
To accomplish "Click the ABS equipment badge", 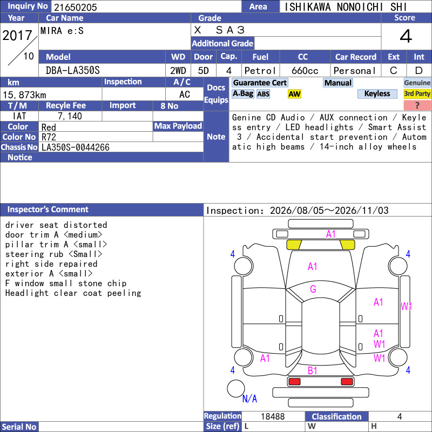I will tap(263, 94).
